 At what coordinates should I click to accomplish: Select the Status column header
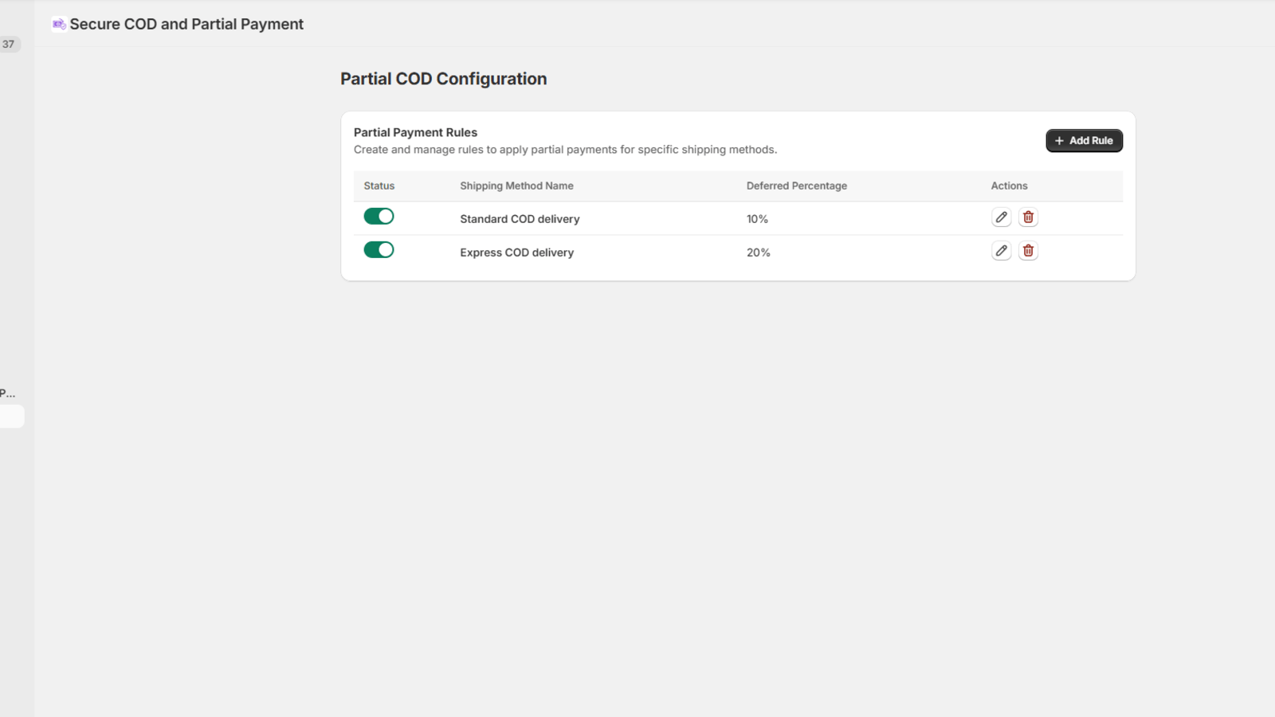click(379, 186)
